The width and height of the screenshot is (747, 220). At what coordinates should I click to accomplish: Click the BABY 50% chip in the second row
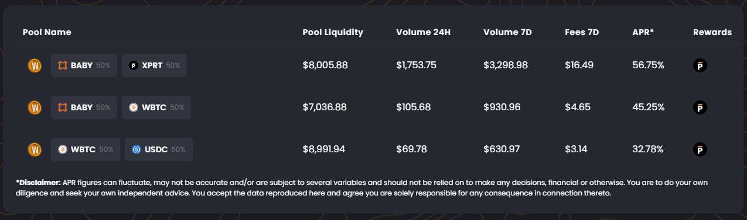click(84, 107)
